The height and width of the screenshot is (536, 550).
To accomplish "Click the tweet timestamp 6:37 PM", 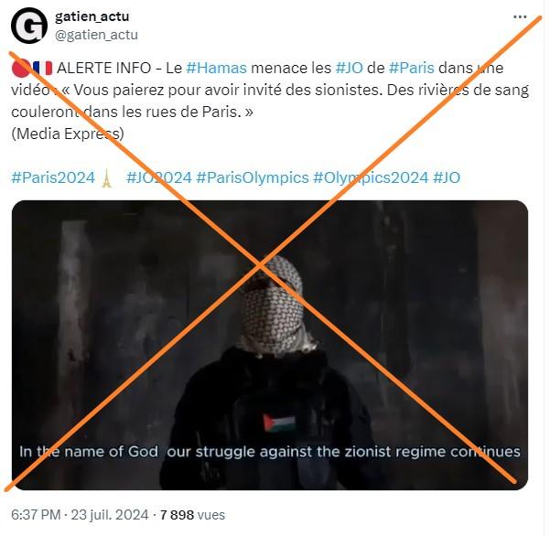I will pyautogui.click(x=36, y=515).
